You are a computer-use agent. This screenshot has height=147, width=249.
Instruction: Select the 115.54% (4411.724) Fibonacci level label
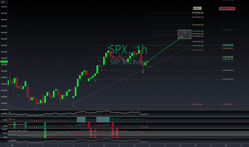tap(197, 42)
